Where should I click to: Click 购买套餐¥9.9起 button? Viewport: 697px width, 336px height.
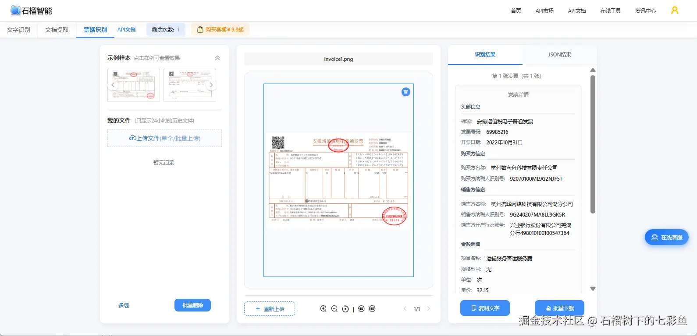pyautogui.click(x=220, y=30)
